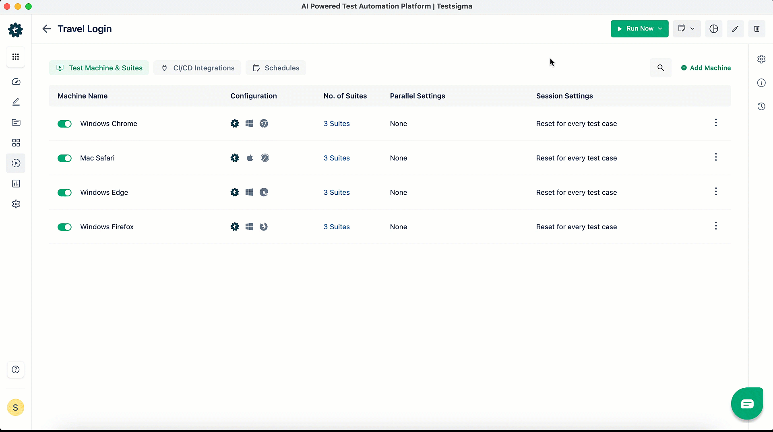Click the Add Machine button
Screen dimensions: 773x432
(x=706, y=68)
